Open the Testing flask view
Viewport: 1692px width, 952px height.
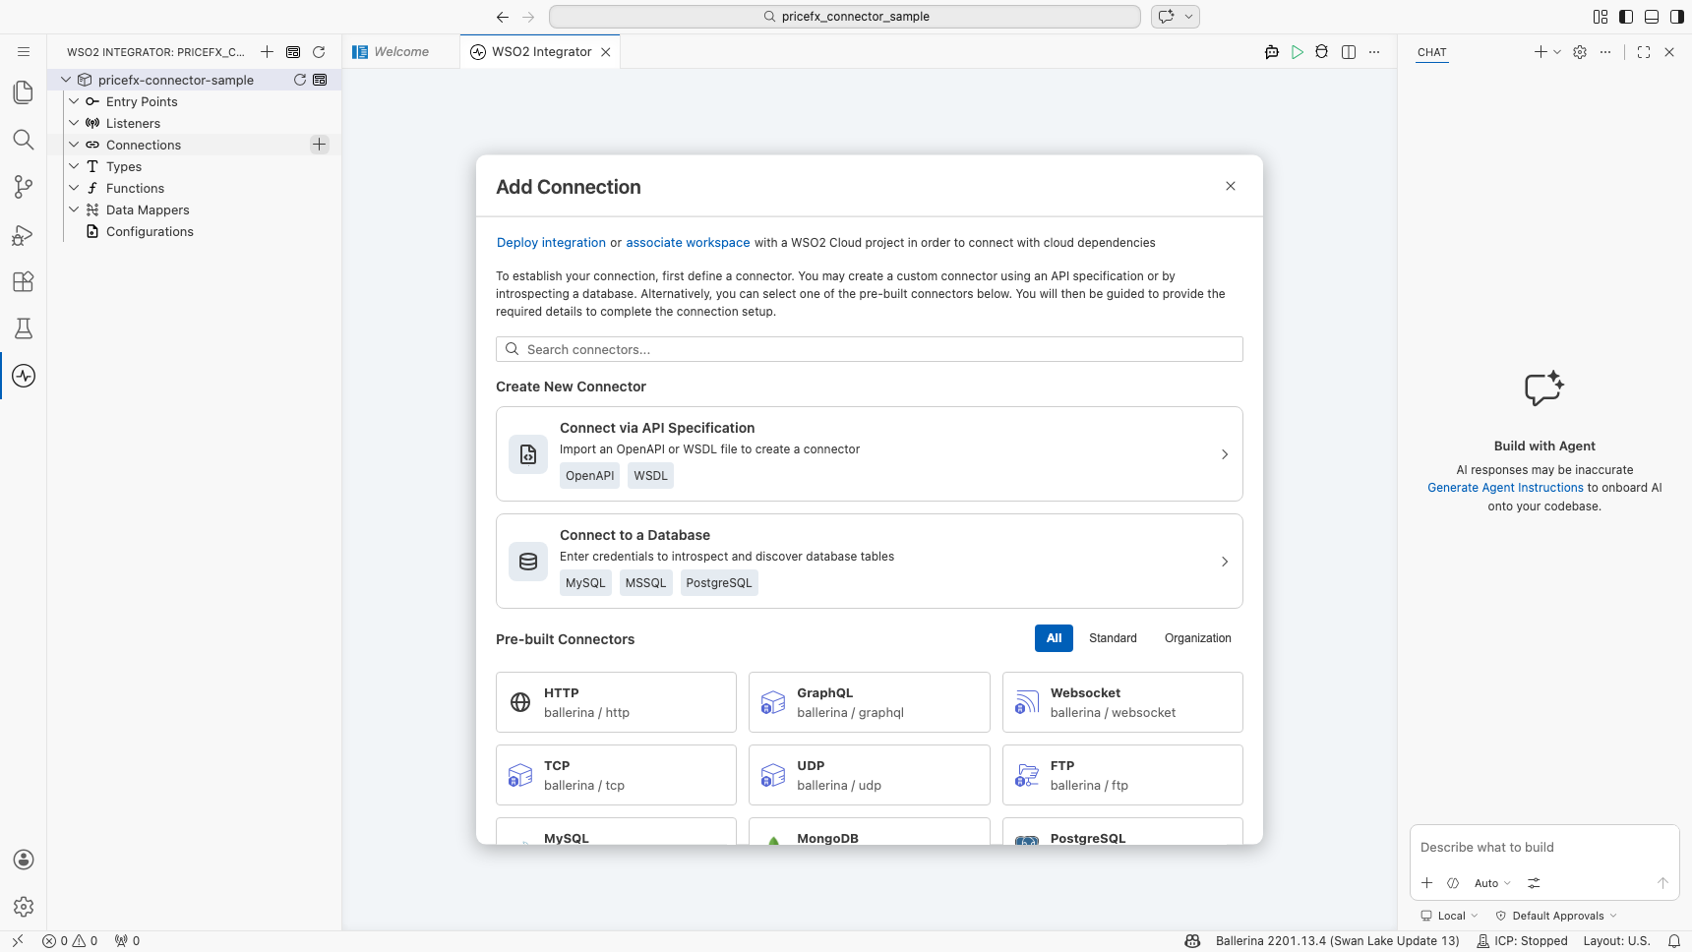pos(24,328)
